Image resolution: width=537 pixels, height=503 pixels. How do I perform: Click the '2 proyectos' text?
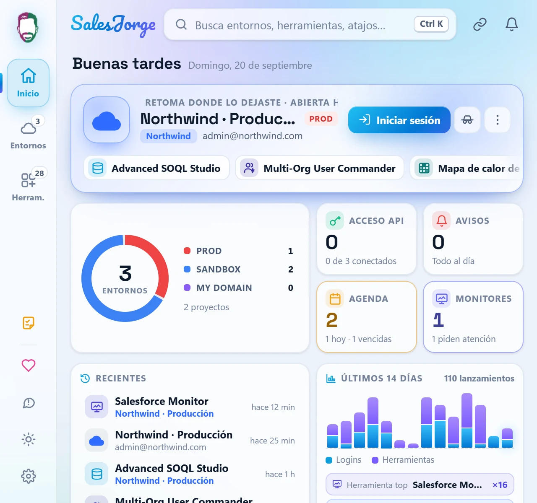pyautogui.click(x=206, y=307)
